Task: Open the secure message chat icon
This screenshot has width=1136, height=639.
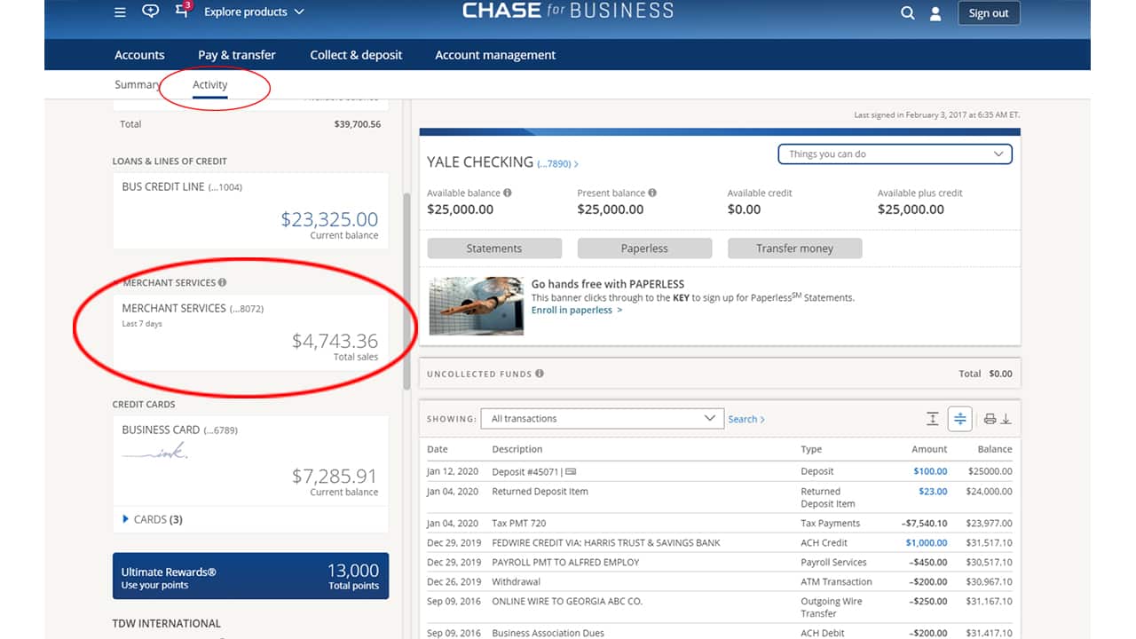Action: point(150,12)
